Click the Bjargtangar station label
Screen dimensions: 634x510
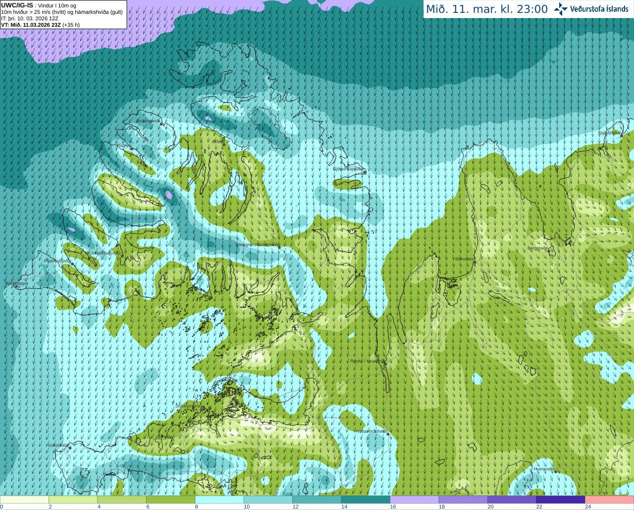click(16, 283)
